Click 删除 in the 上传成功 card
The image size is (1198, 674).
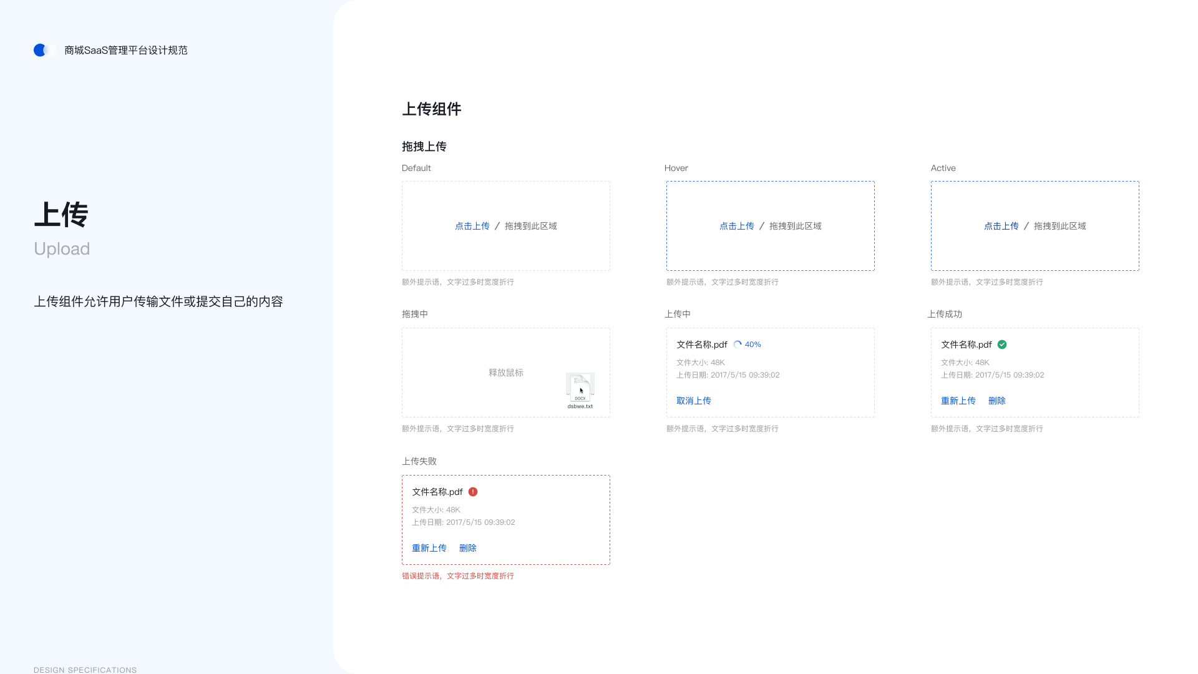[x=996, y=401]
